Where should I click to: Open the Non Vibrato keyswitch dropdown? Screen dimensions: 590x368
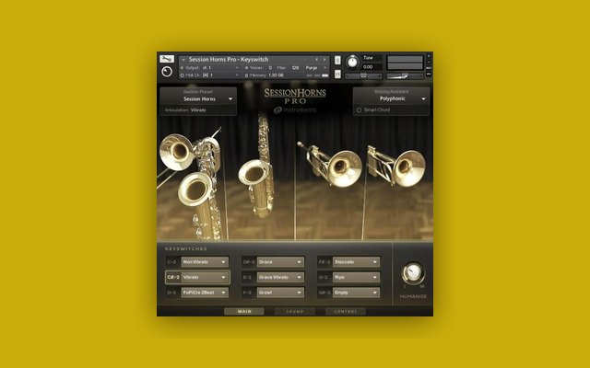205,261
